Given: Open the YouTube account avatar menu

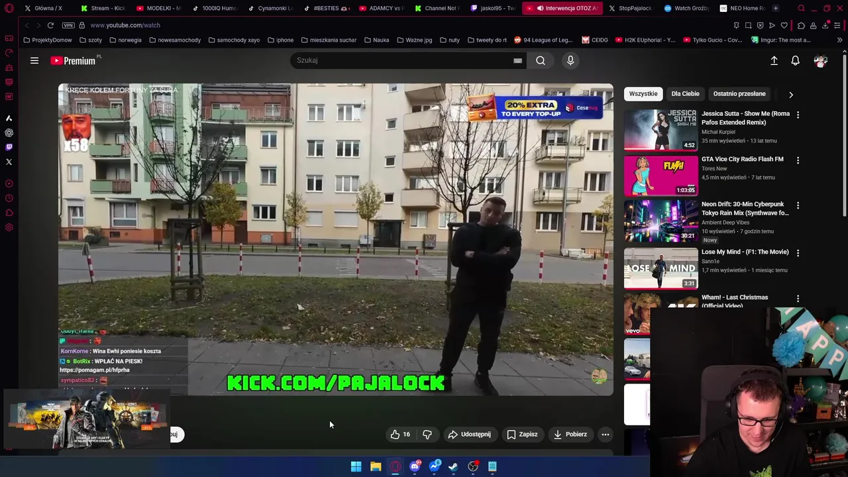Looking at the screenshot, I should [821, 61].
